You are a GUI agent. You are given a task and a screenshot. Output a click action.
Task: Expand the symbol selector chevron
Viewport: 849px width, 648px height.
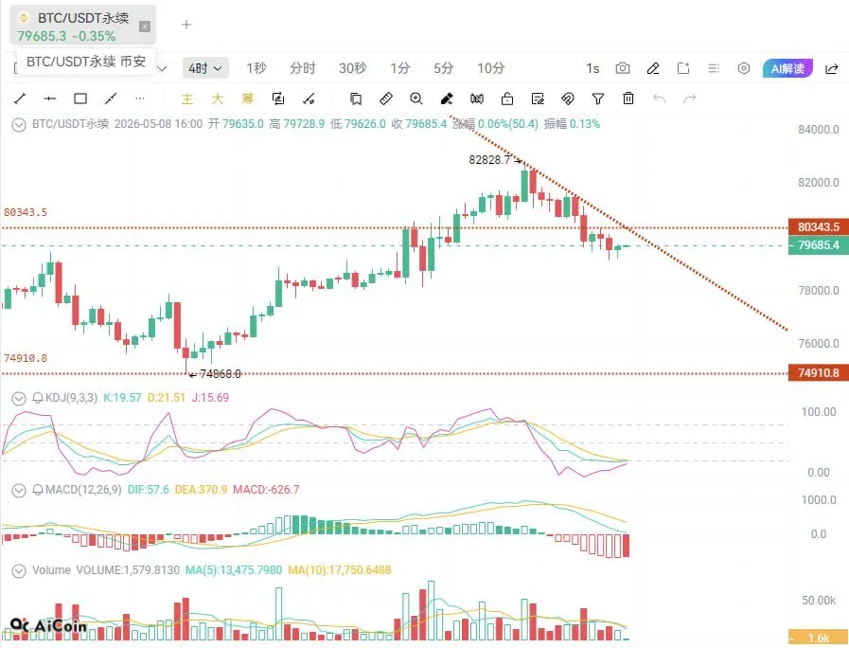(162, 69)
